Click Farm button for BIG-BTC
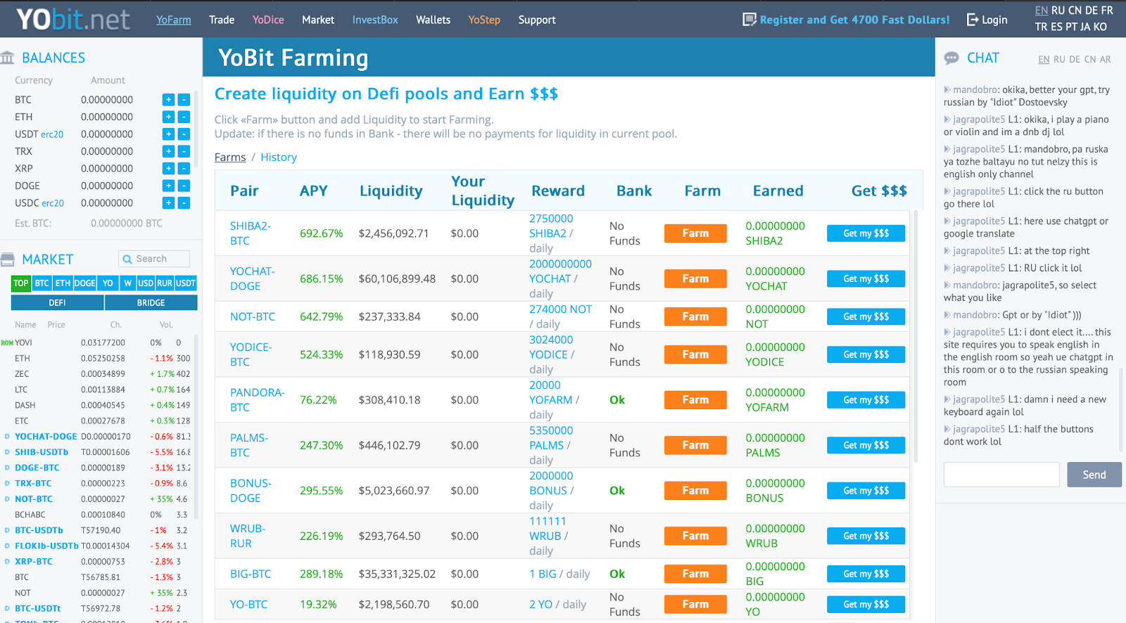The image size is (1126, 623). (x=695, y=574)
